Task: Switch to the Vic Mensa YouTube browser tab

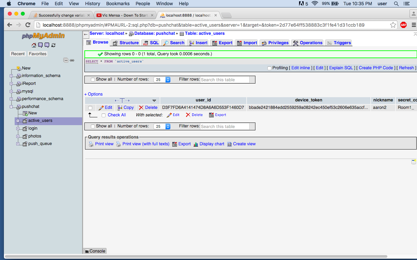Action: pos(125,15)
